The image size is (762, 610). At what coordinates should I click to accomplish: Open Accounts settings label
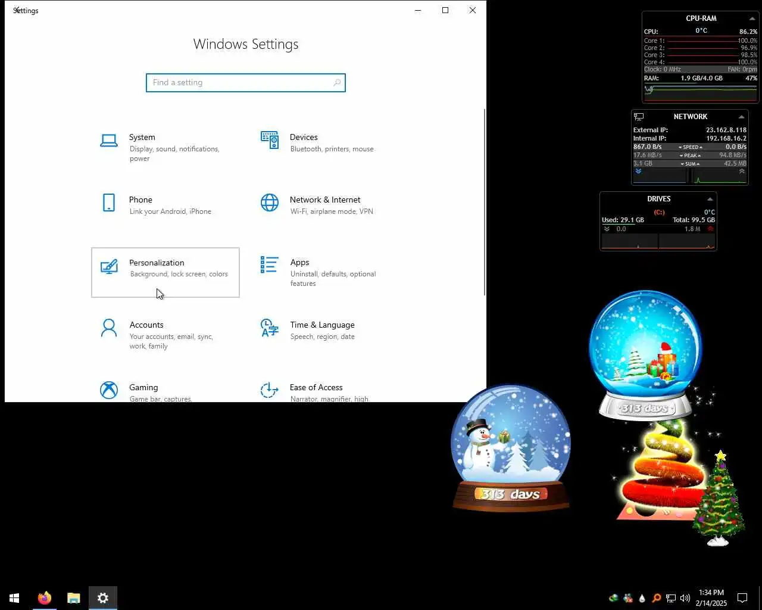146,325
